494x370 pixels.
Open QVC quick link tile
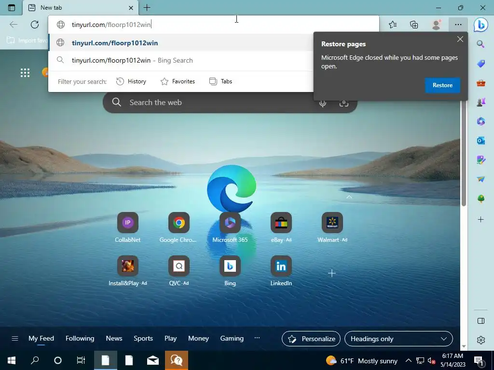pyautogui.click(x=178, y=266)
